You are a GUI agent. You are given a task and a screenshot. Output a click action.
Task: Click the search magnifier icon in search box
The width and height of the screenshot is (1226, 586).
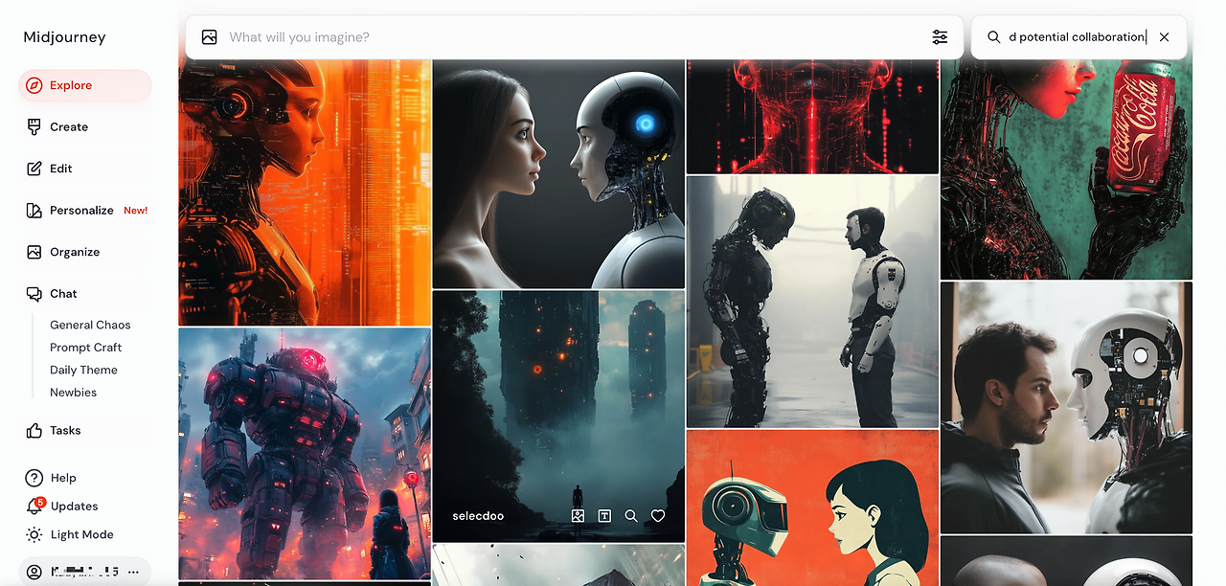coord(993,37)
